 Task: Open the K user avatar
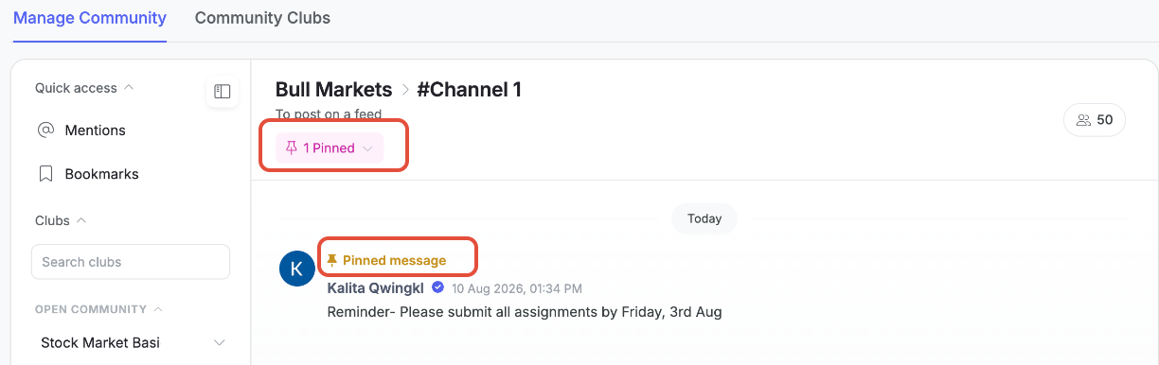click(297, 269)
